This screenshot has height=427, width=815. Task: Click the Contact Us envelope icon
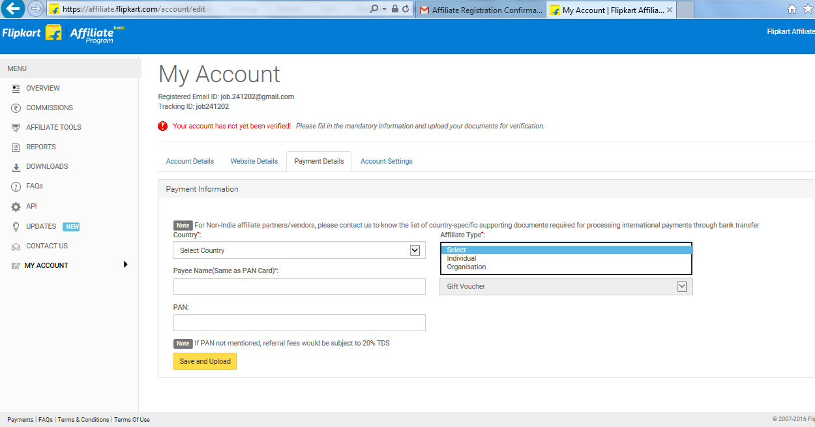click(x=16, y=246)
